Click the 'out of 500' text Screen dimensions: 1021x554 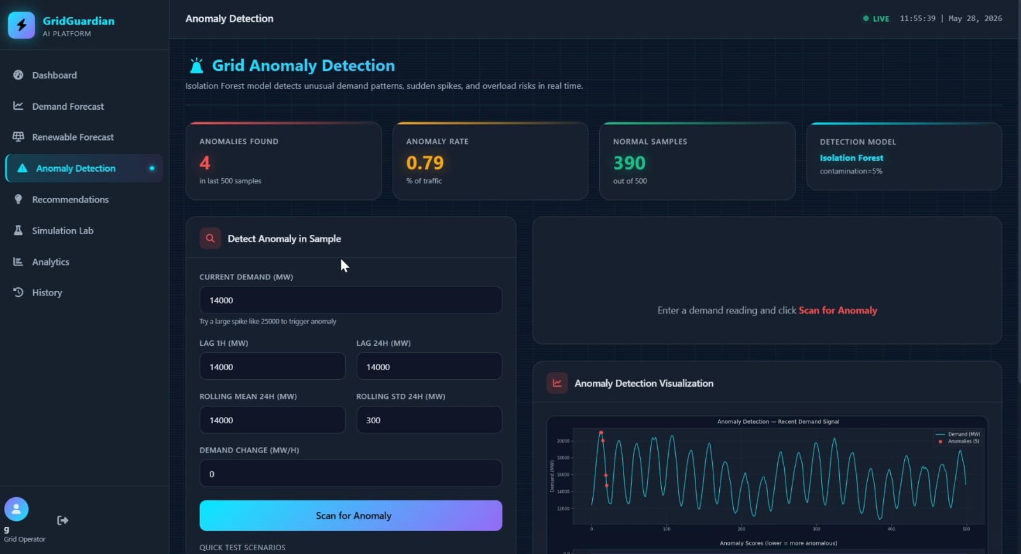(x=630, y=181)
